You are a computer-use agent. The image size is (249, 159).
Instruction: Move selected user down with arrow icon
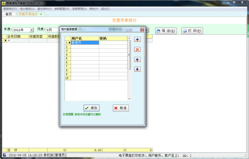point(137,69)
